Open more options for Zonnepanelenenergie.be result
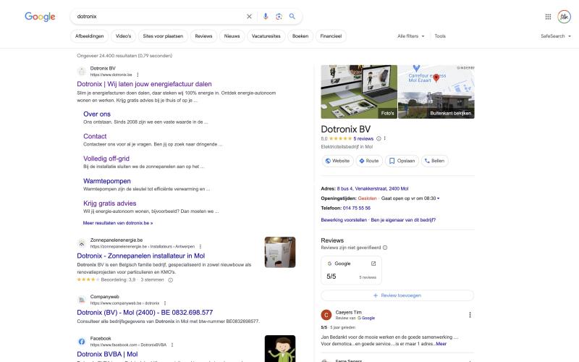Image resolution: width=579 pixels, height=362 pixels. click(x=200, y=246)
